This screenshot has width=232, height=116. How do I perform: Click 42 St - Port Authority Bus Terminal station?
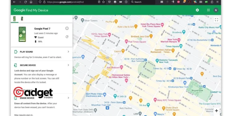click(x=146, y=60)
